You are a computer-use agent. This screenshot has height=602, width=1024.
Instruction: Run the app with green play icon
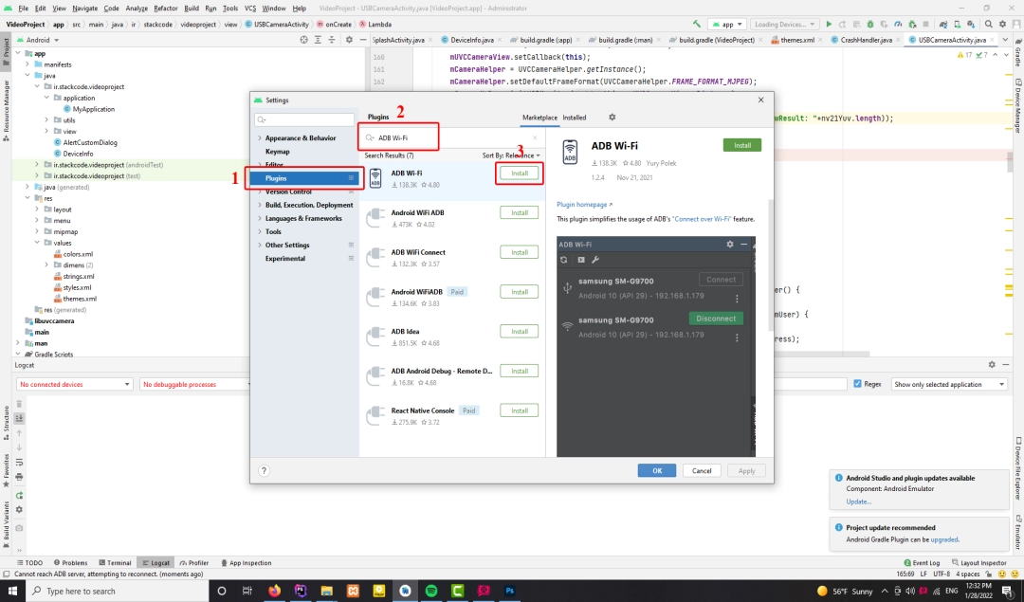tap(829, 24)
